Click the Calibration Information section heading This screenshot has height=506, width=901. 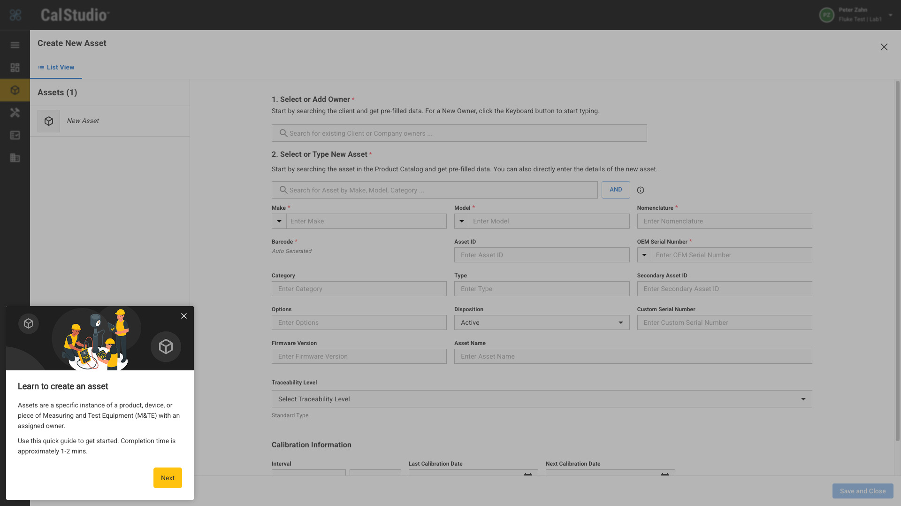click(312, 445)
